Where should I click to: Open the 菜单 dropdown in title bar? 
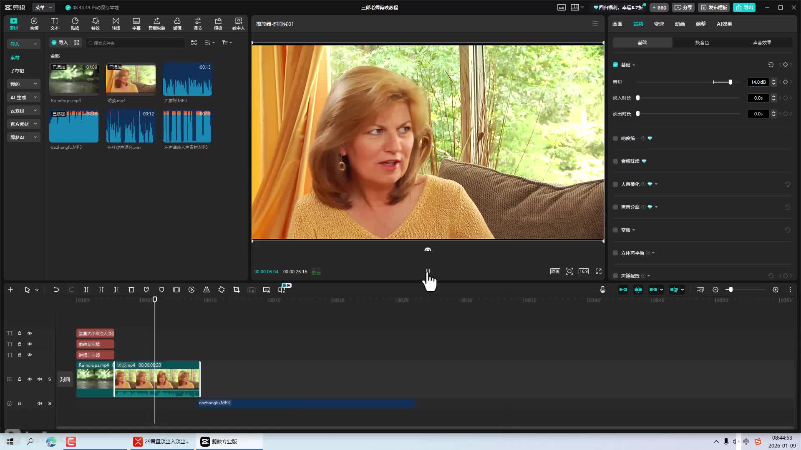point(43,7)
